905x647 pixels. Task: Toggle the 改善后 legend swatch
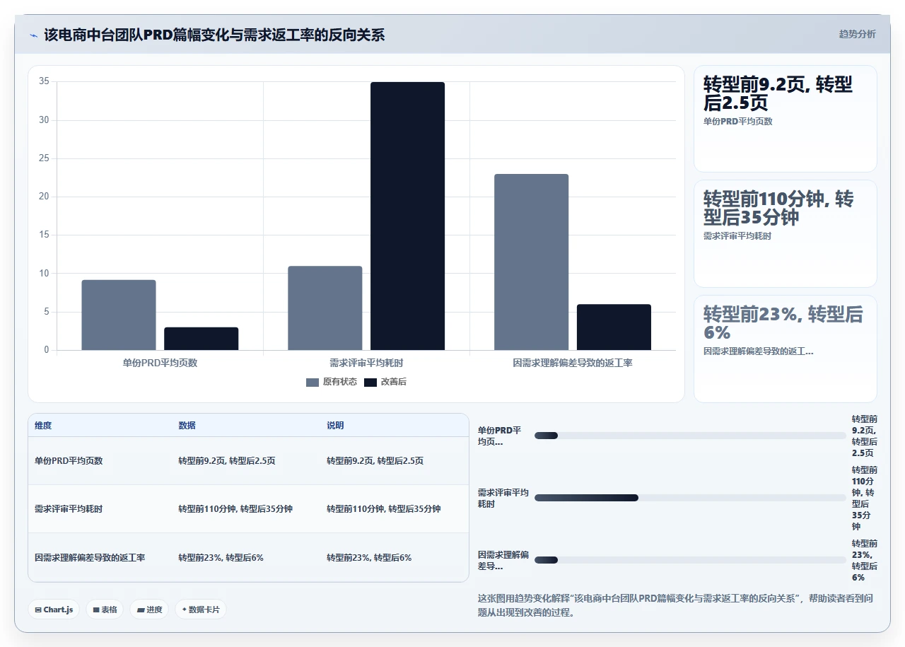[x=370, y=382]
